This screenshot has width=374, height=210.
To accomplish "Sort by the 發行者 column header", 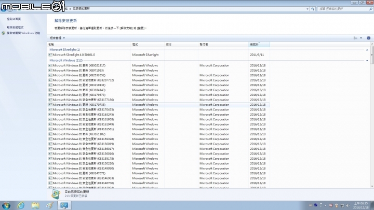I will [223, 45].
